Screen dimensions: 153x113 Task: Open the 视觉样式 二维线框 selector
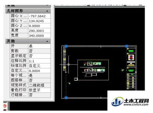(39, 85)
